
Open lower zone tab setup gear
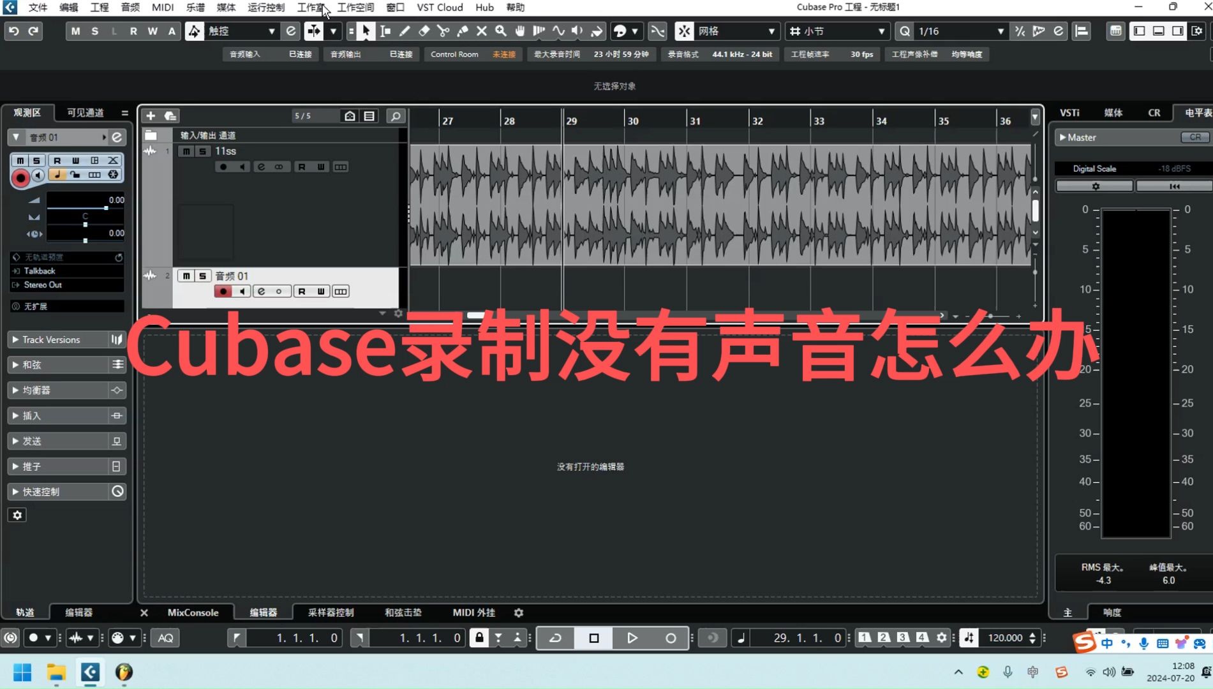point(519,612)
